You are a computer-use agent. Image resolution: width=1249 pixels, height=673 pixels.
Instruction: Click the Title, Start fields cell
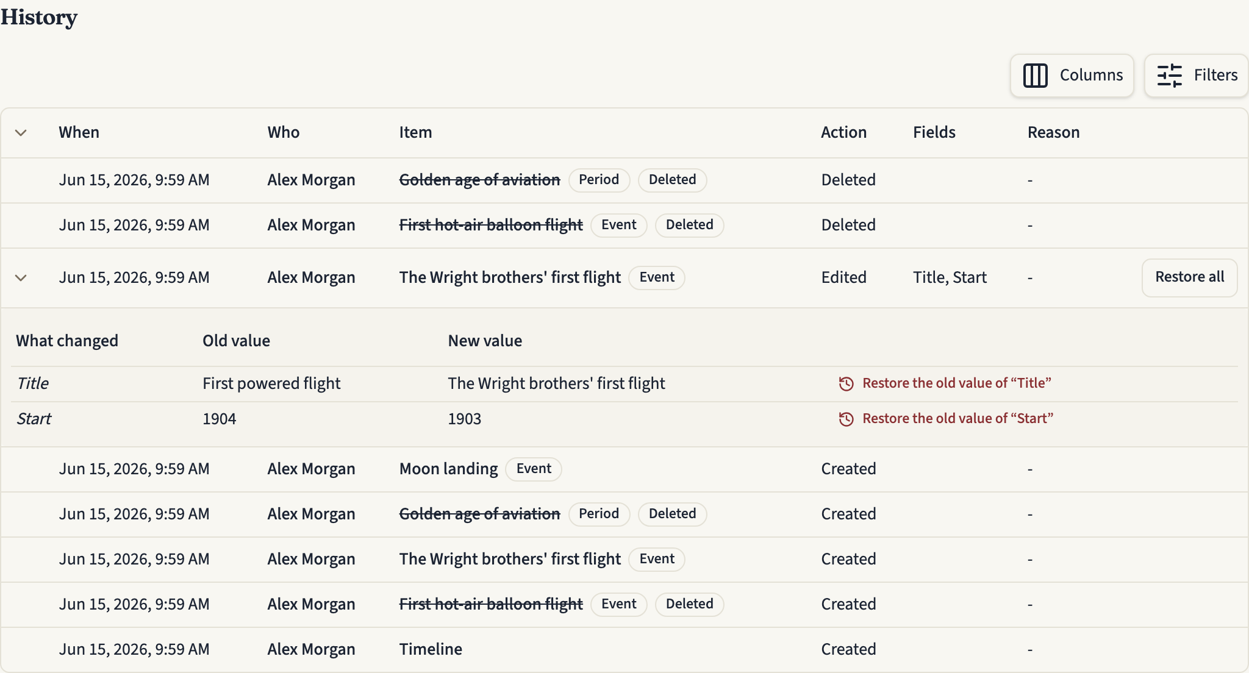pyautogui.click(x=950, y=277)
